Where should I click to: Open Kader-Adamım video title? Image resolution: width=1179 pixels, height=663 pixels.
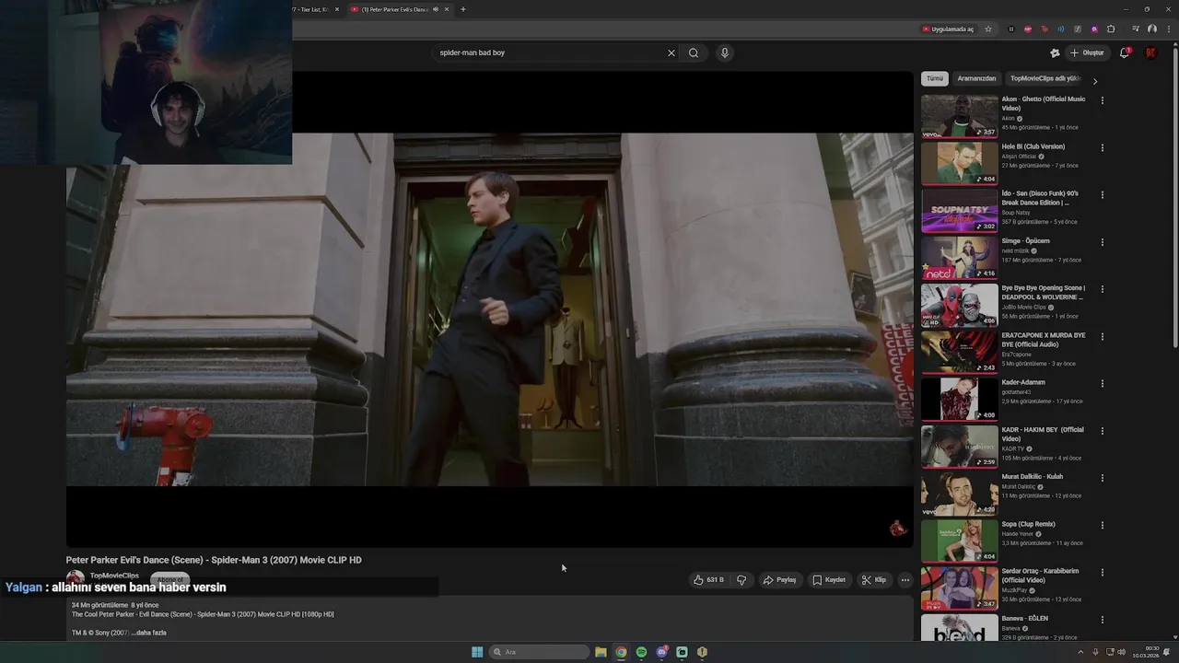click(x=1023, y=382)
